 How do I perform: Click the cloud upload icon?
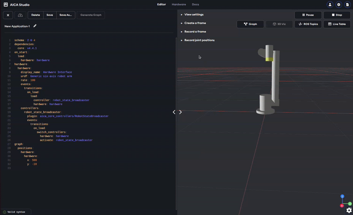(20, 15)
